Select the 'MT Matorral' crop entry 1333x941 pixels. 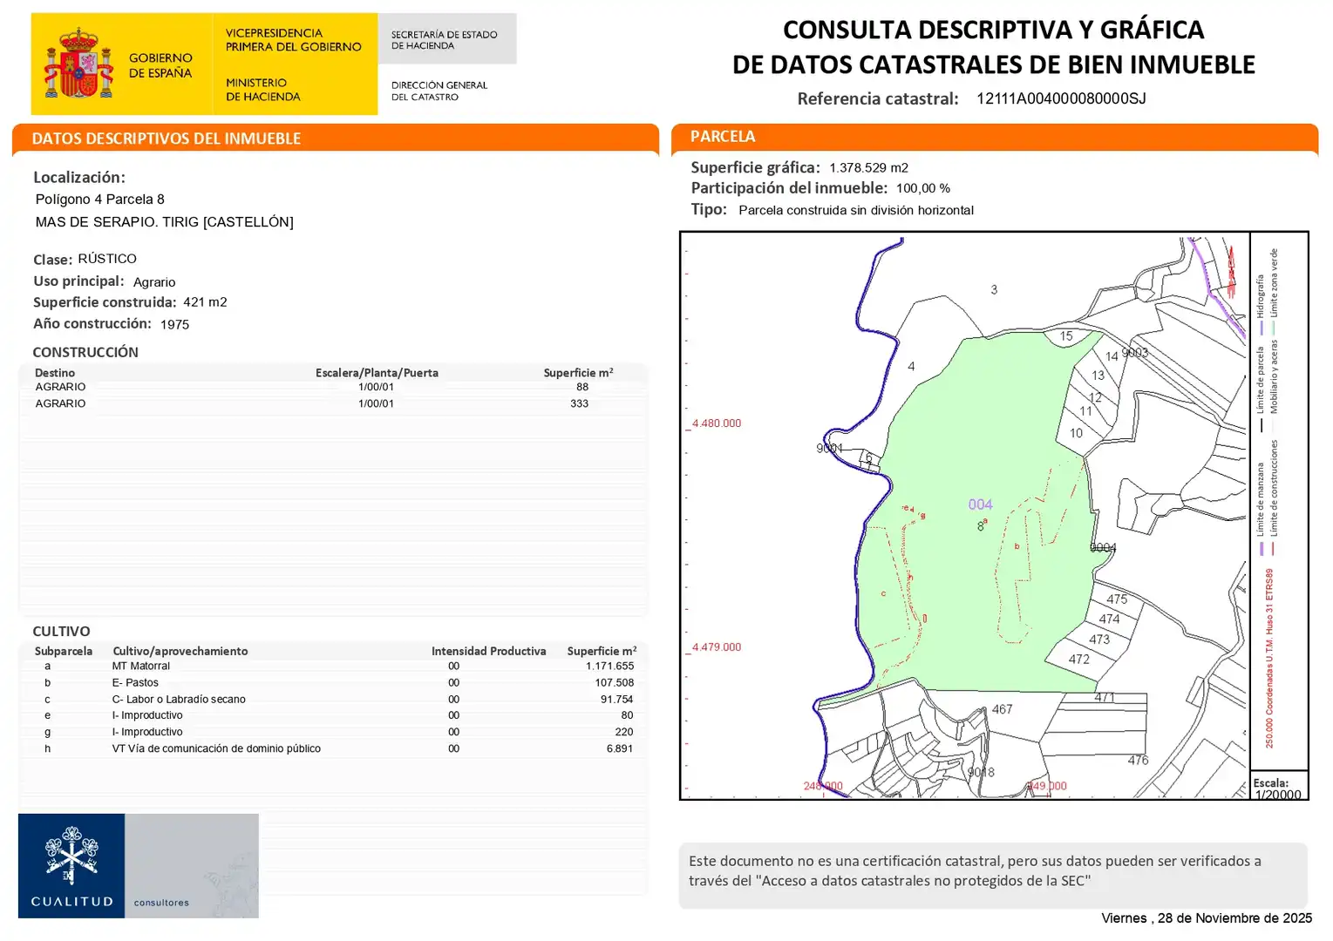coord(141,667)
